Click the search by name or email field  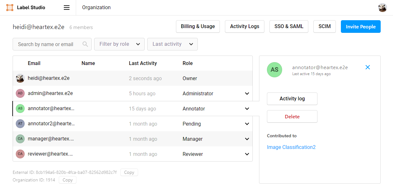[x=47, y=44]
